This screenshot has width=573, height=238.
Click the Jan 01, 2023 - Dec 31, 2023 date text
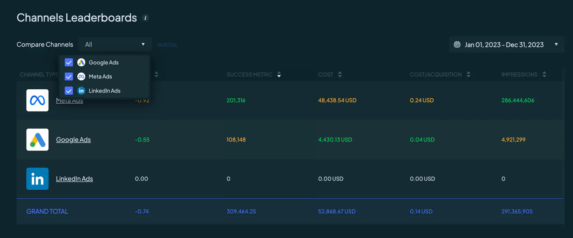[504, 45]
